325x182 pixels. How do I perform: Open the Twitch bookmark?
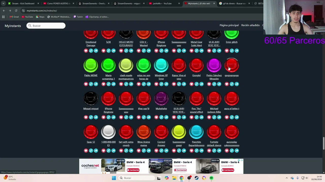(x=78, y=17)
